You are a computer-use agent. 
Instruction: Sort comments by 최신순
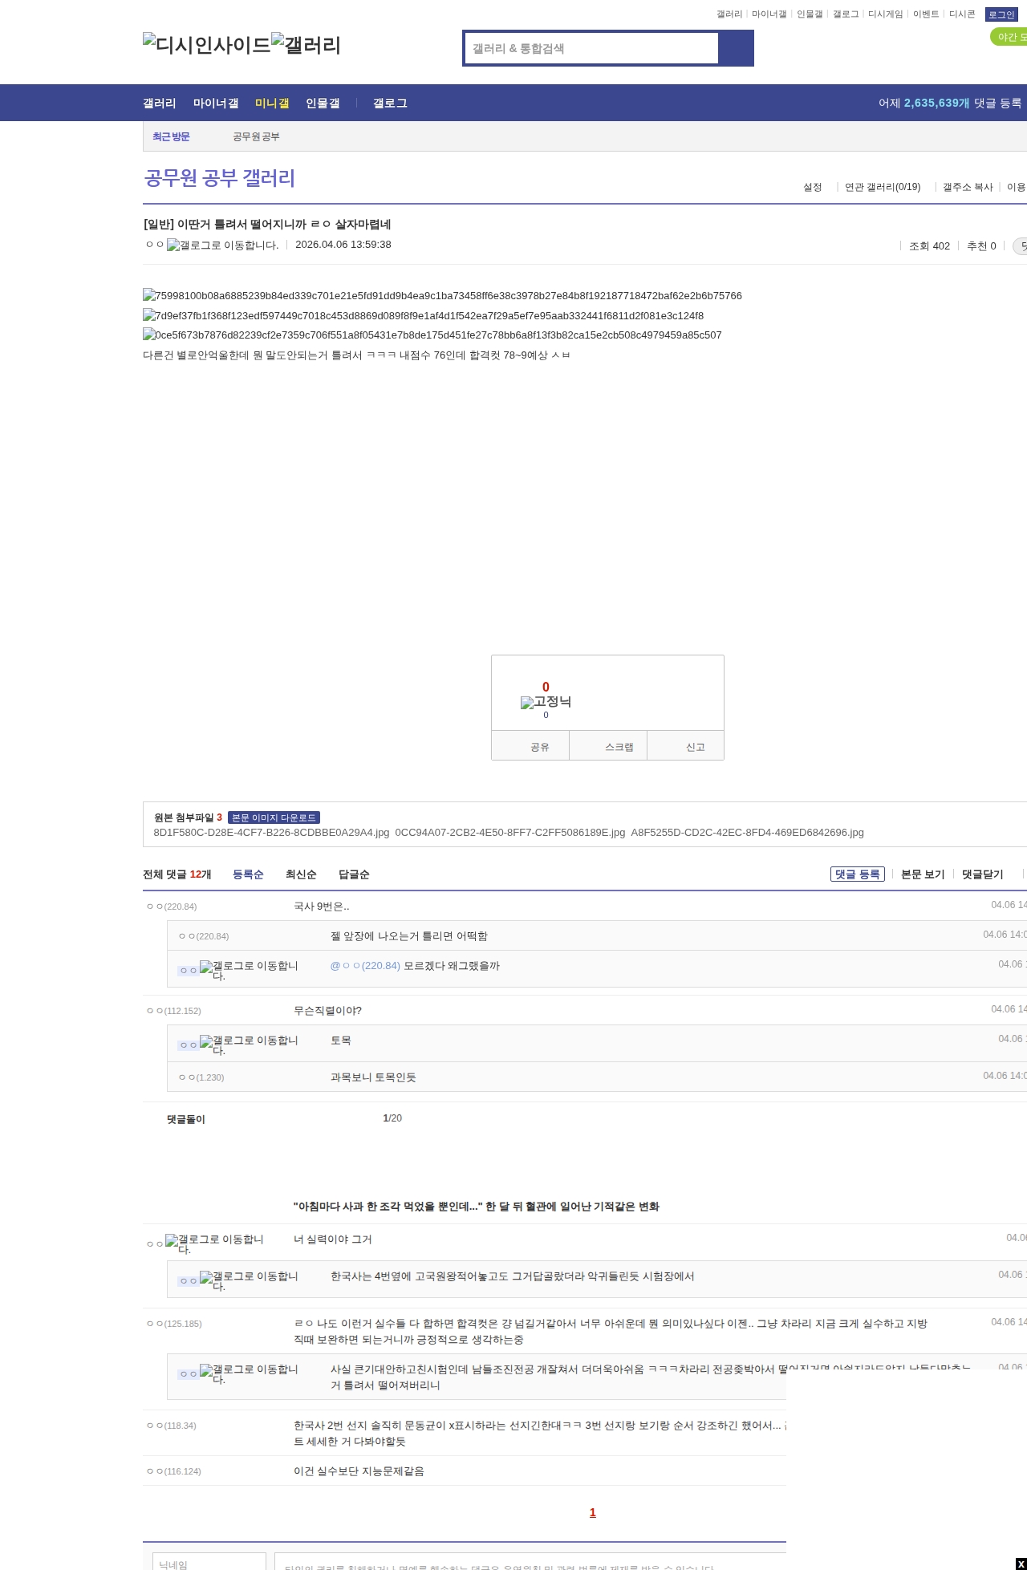click(301, 875)
